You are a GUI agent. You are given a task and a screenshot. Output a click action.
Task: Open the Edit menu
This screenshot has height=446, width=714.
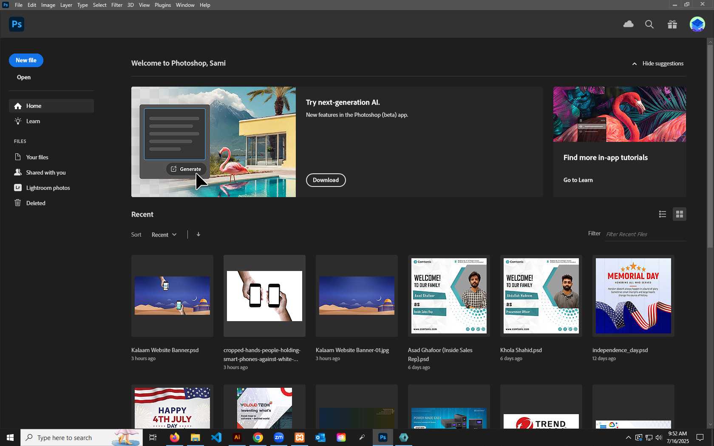coord(32,5)
